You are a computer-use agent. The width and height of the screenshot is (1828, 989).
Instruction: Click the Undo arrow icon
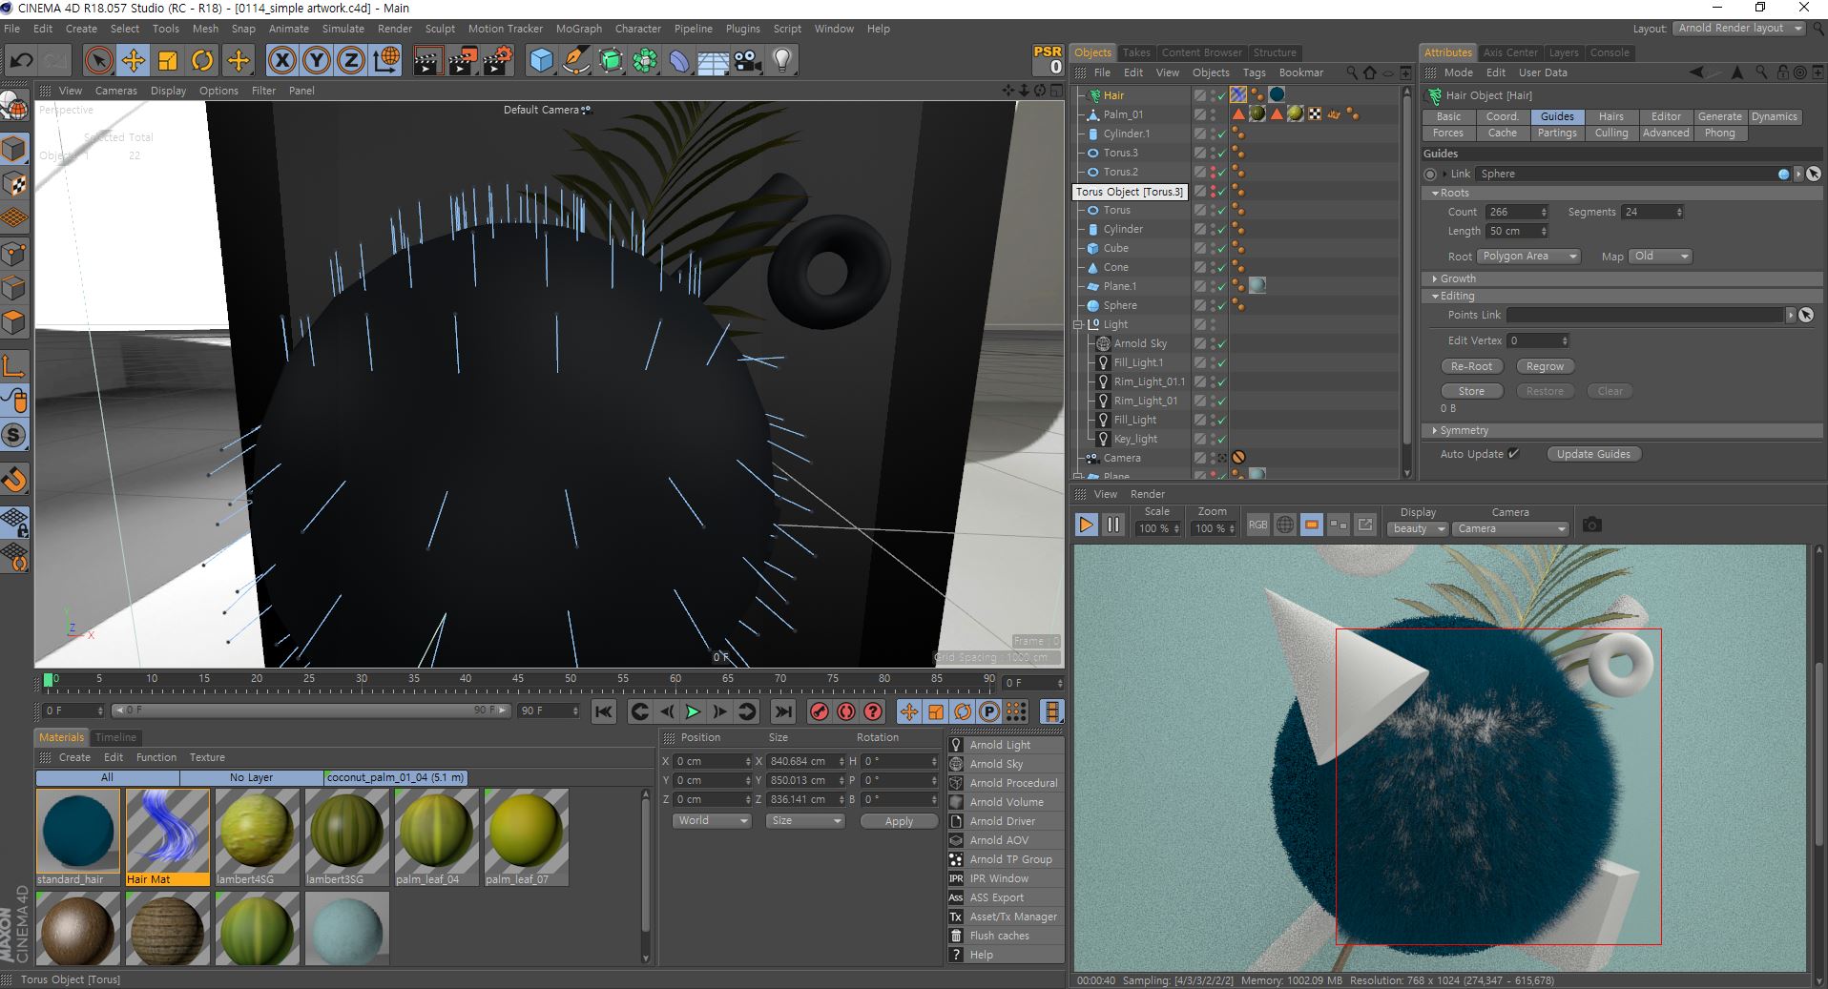(21, 61)
